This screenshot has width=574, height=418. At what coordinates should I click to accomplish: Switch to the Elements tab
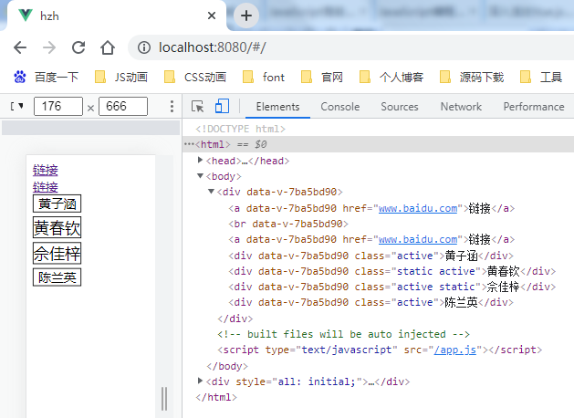pos(277,107)
